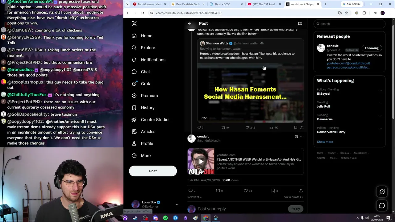Expand the Relevant reply sorting dropdown

[x=194, y=197]
